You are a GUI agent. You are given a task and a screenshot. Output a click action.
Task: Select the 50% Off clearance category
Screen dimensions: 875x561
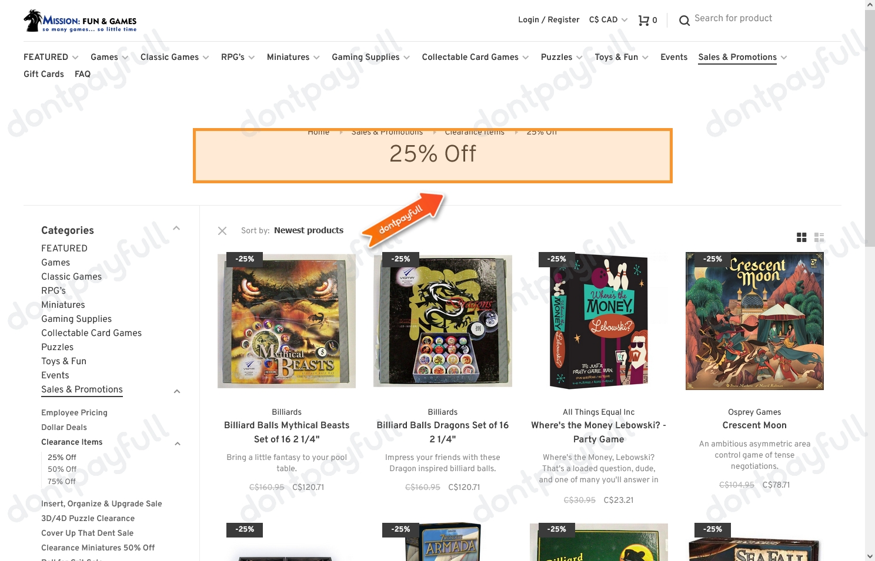coord(62,469)
